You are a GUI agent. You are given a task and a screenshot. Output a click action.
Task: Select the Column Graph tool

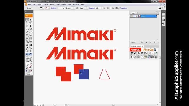[30, 42]
